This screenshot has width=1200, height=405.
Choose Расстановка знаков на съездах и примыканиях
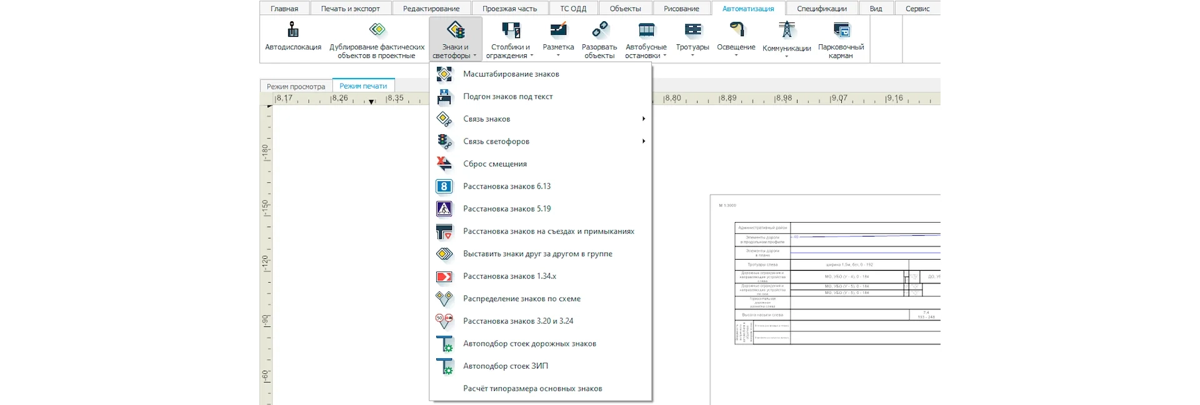pos(548,232)
